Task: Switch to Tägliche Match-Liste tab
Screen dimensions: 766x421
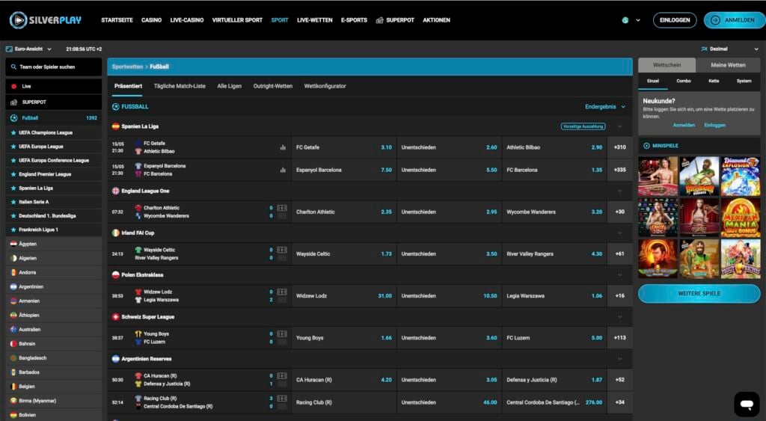Action: [x=180, y=86]
